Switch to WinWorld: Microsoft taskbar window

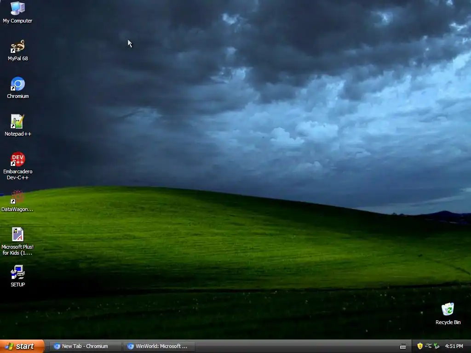(159, 346)
